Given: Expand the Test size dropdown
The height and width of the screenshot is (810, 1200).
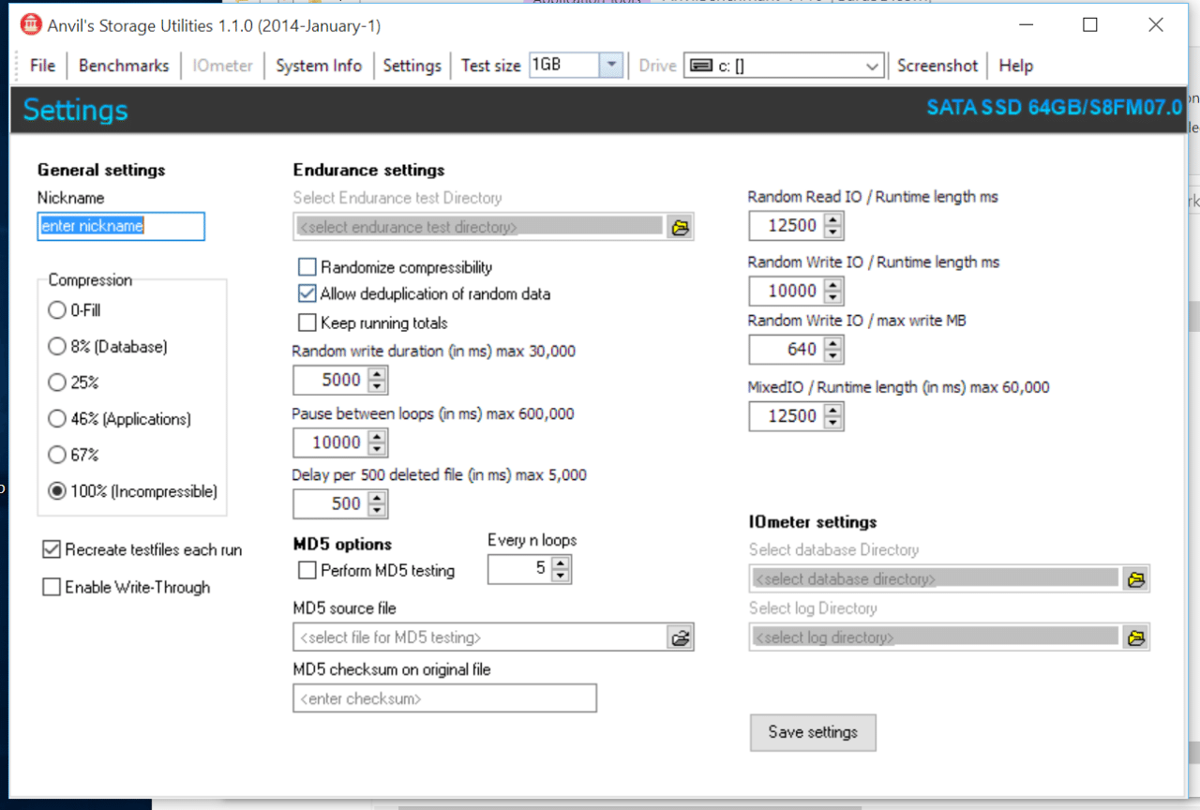Looking at the screenshot, I should coord(611,66).
